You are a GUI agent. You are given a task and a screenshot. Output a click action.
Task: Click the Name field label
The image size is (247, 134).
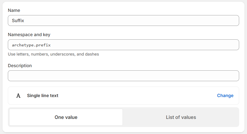click(x=14, y=10)
